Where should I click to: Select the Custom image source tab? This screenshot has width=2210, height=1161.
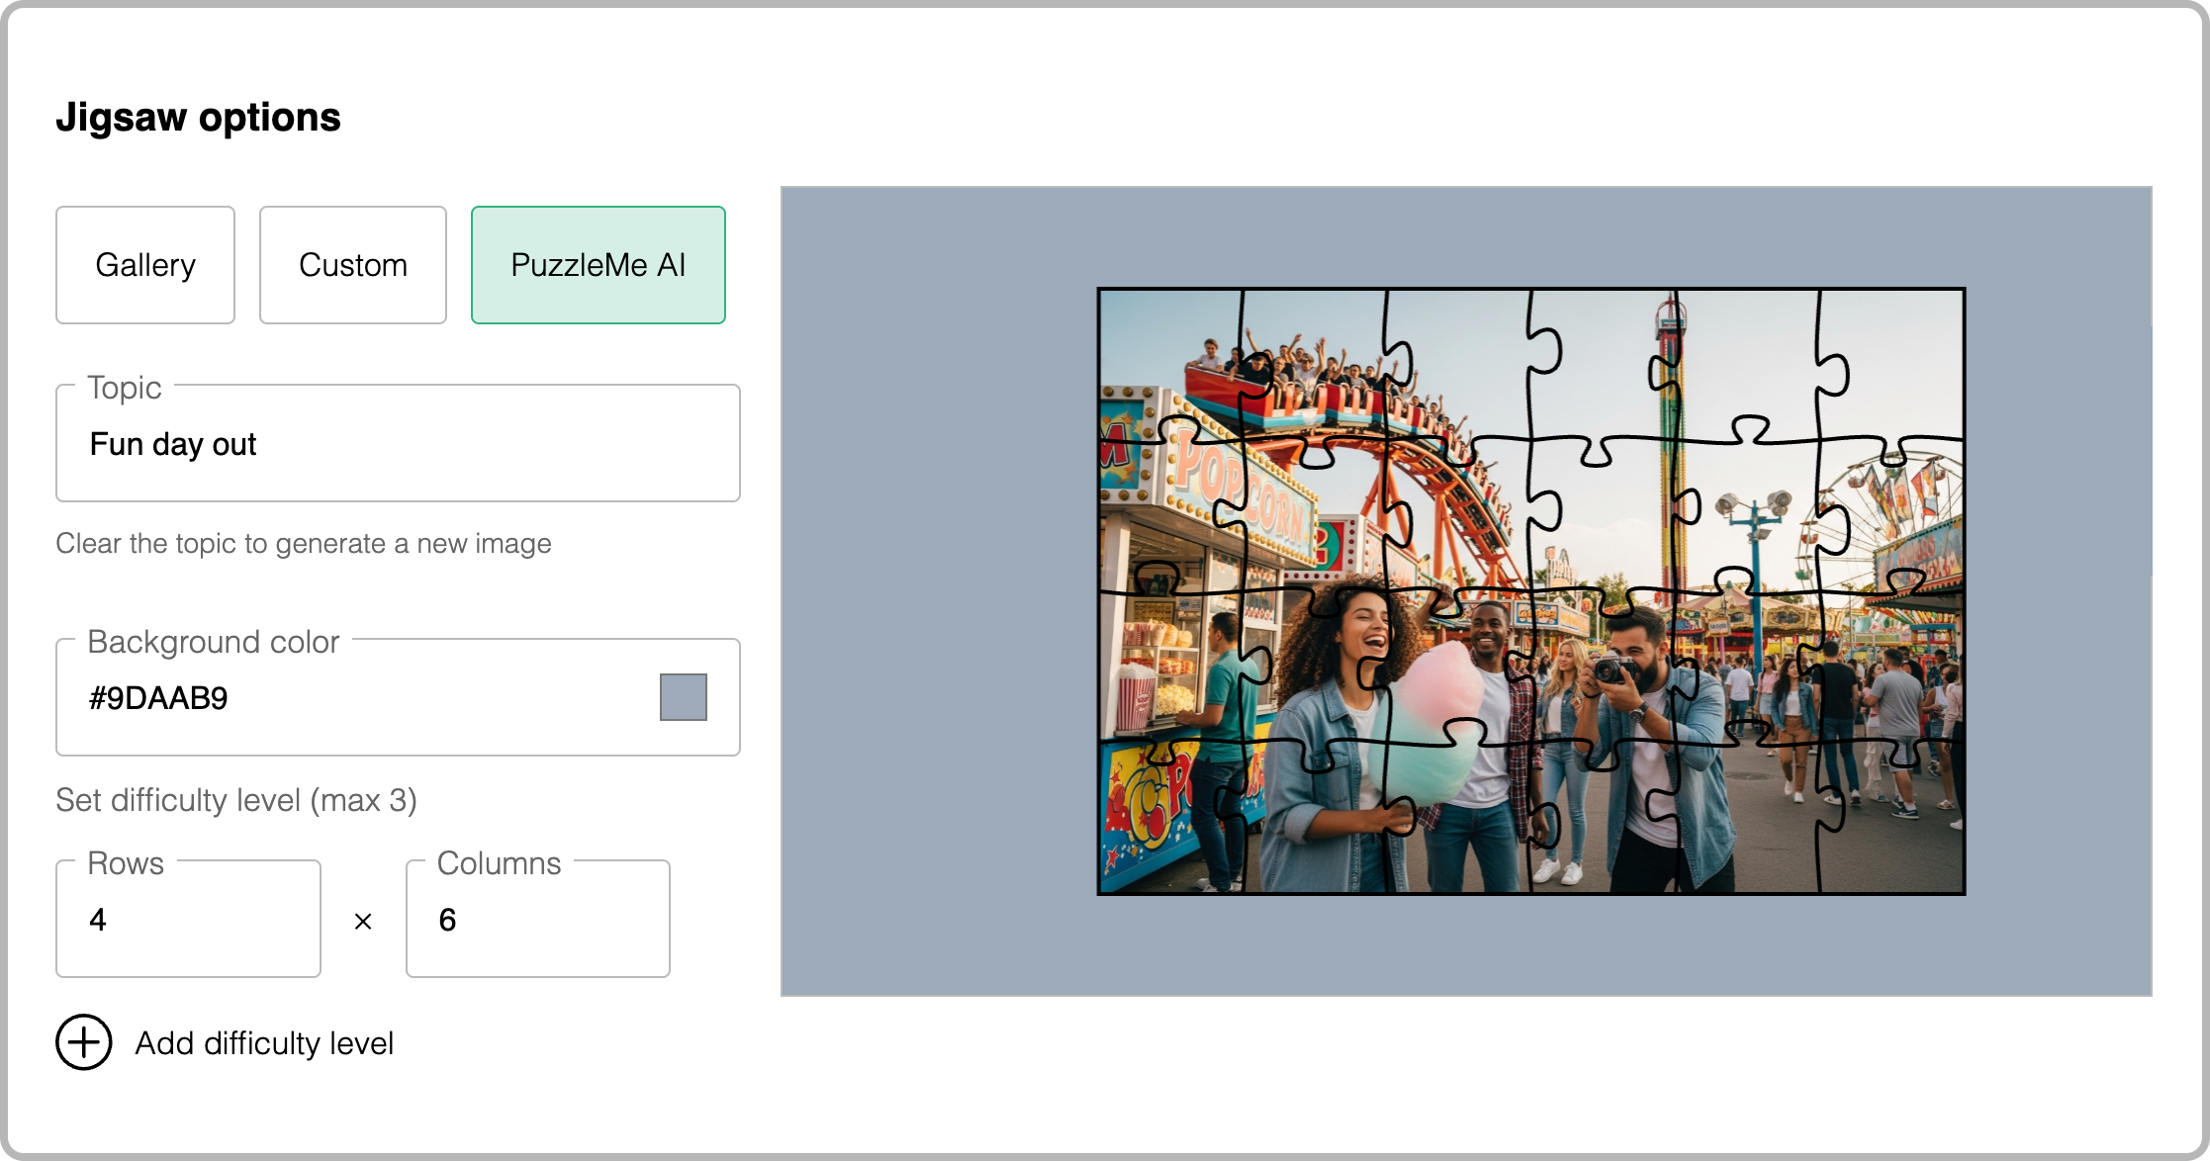click(x=353, y=265)
